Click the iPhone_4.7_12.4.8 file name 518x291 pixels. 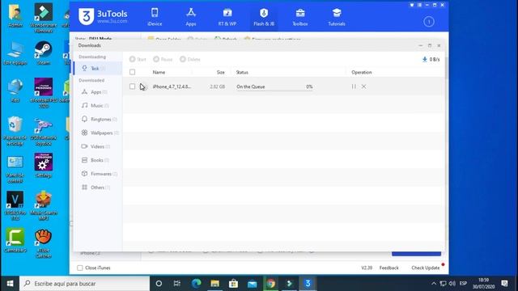click(x=172, y=86)
